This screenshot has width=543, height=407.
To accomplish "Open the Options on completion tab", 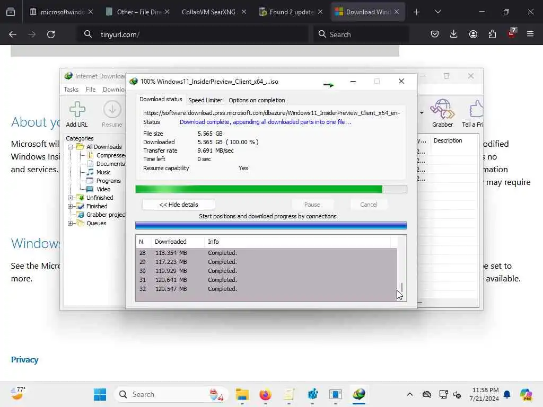I will coord(257,100).
